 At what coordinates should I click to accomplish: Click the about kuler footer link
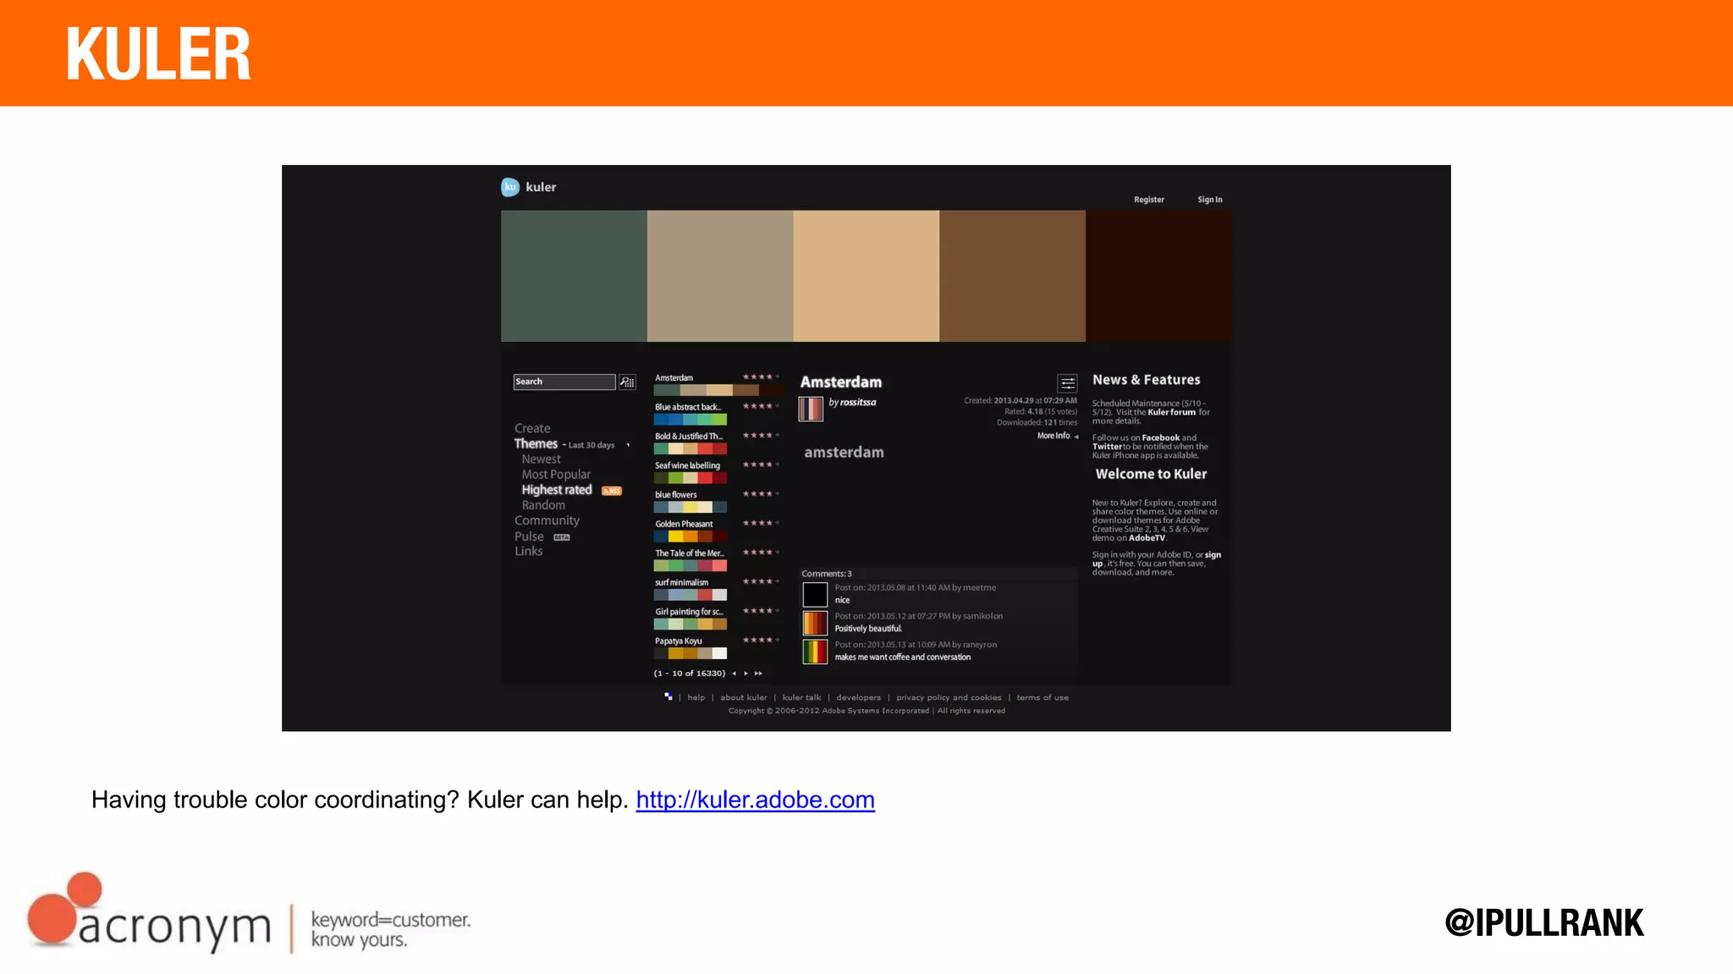[x=744, y=698]
